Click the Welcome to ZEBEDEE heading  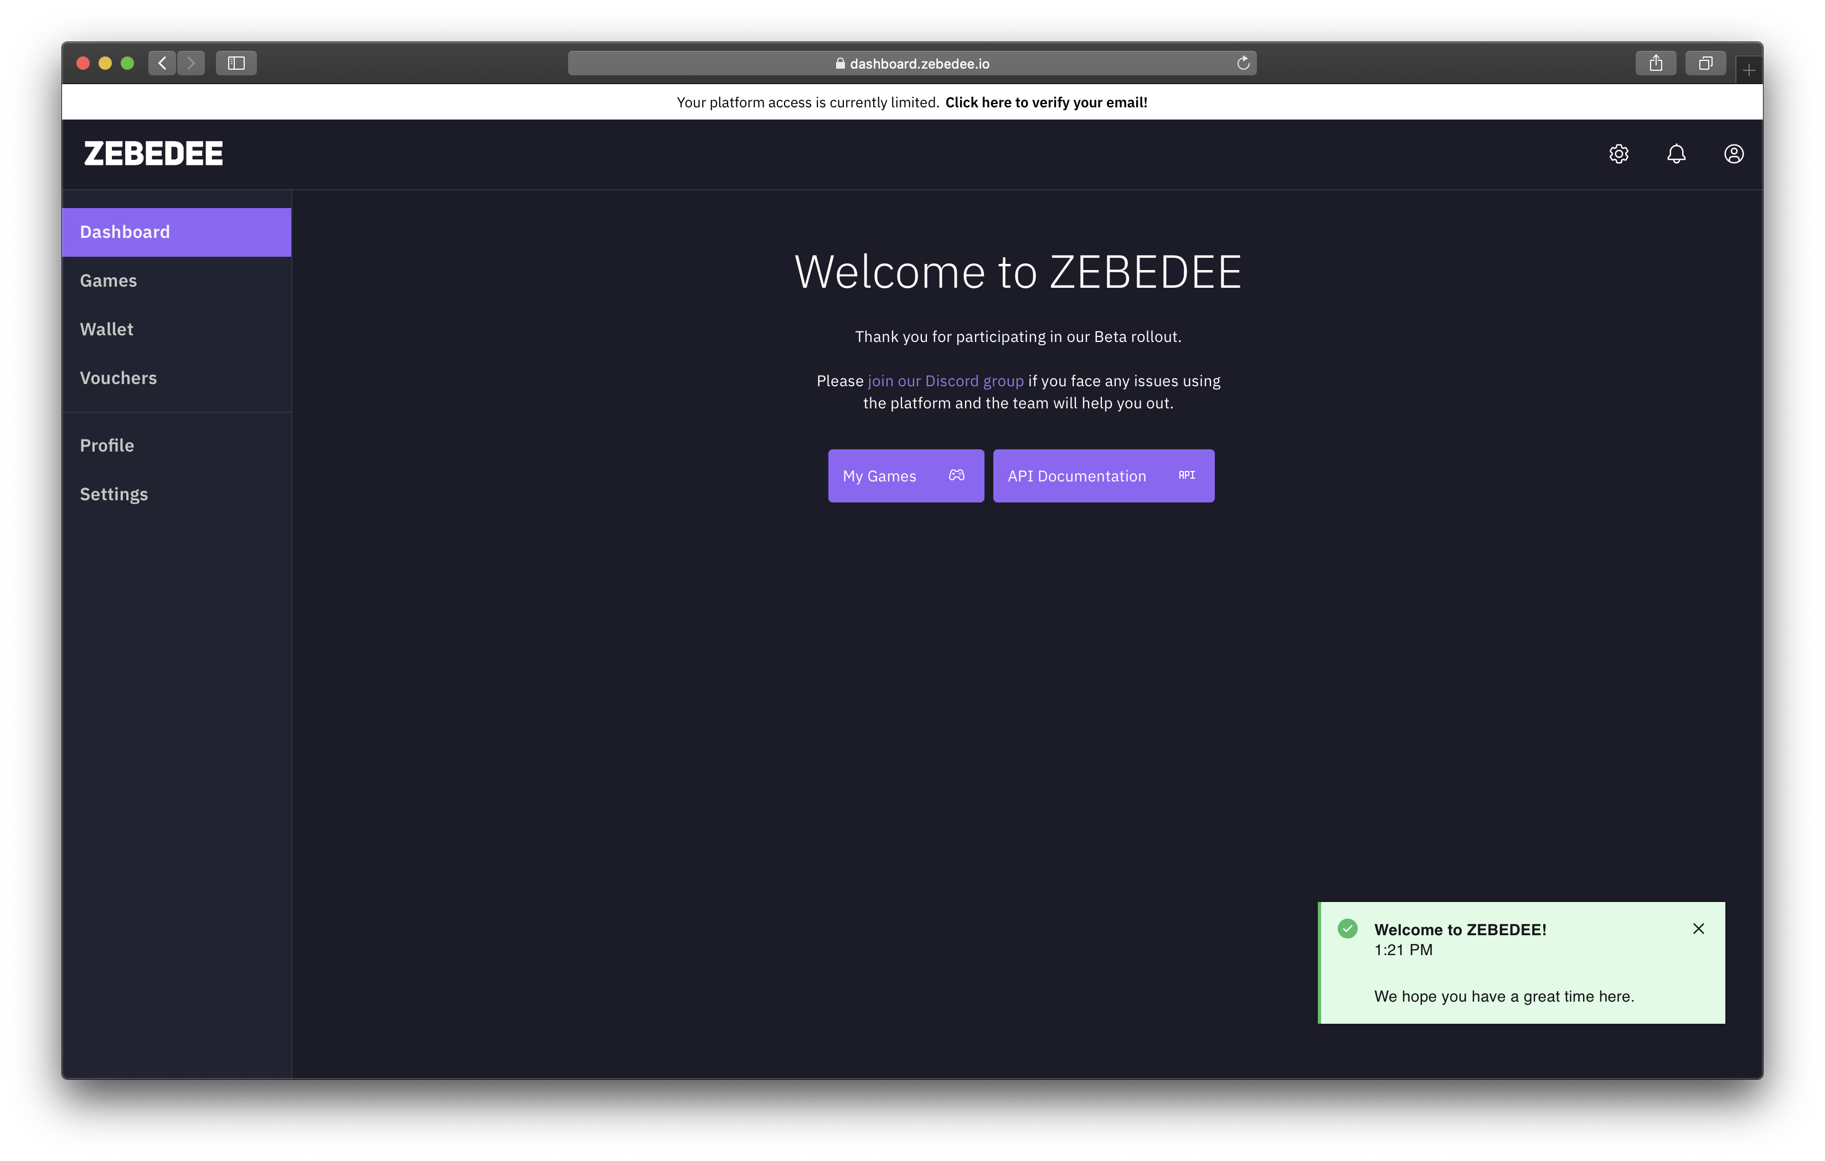click(1018, 271)
